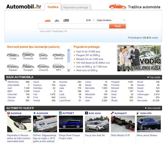Open the Volkswagen brand listing
The height and width of the screenshot is (151, 168).
pyautogui.click(x=143, y=94)
